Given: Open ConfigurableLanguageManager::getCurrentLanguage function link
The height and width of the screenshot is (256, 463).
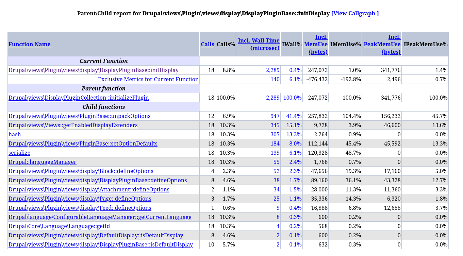Looking at the screenshot, I should click(100, 217).
